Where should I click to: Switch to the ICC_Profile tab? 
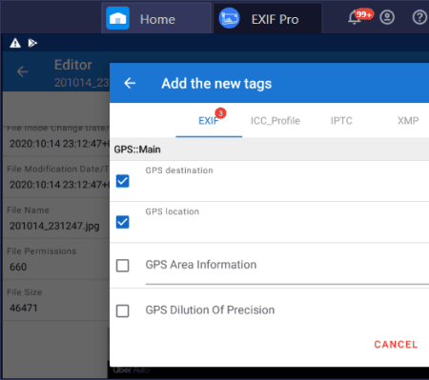pos(276,121)
